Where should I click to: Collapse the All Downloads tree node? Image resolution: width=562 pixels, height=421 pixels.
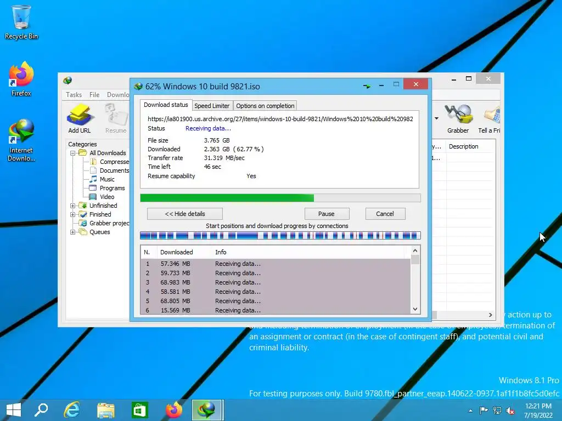[x=72, y=153]
